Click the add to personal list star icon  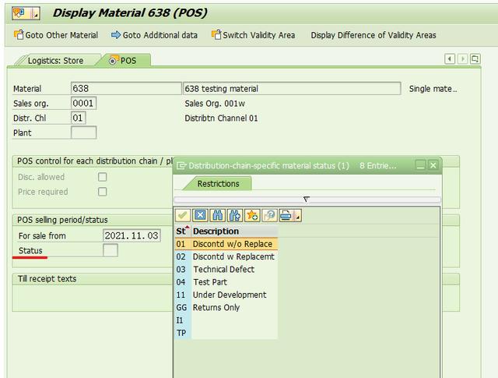[252, 215]
